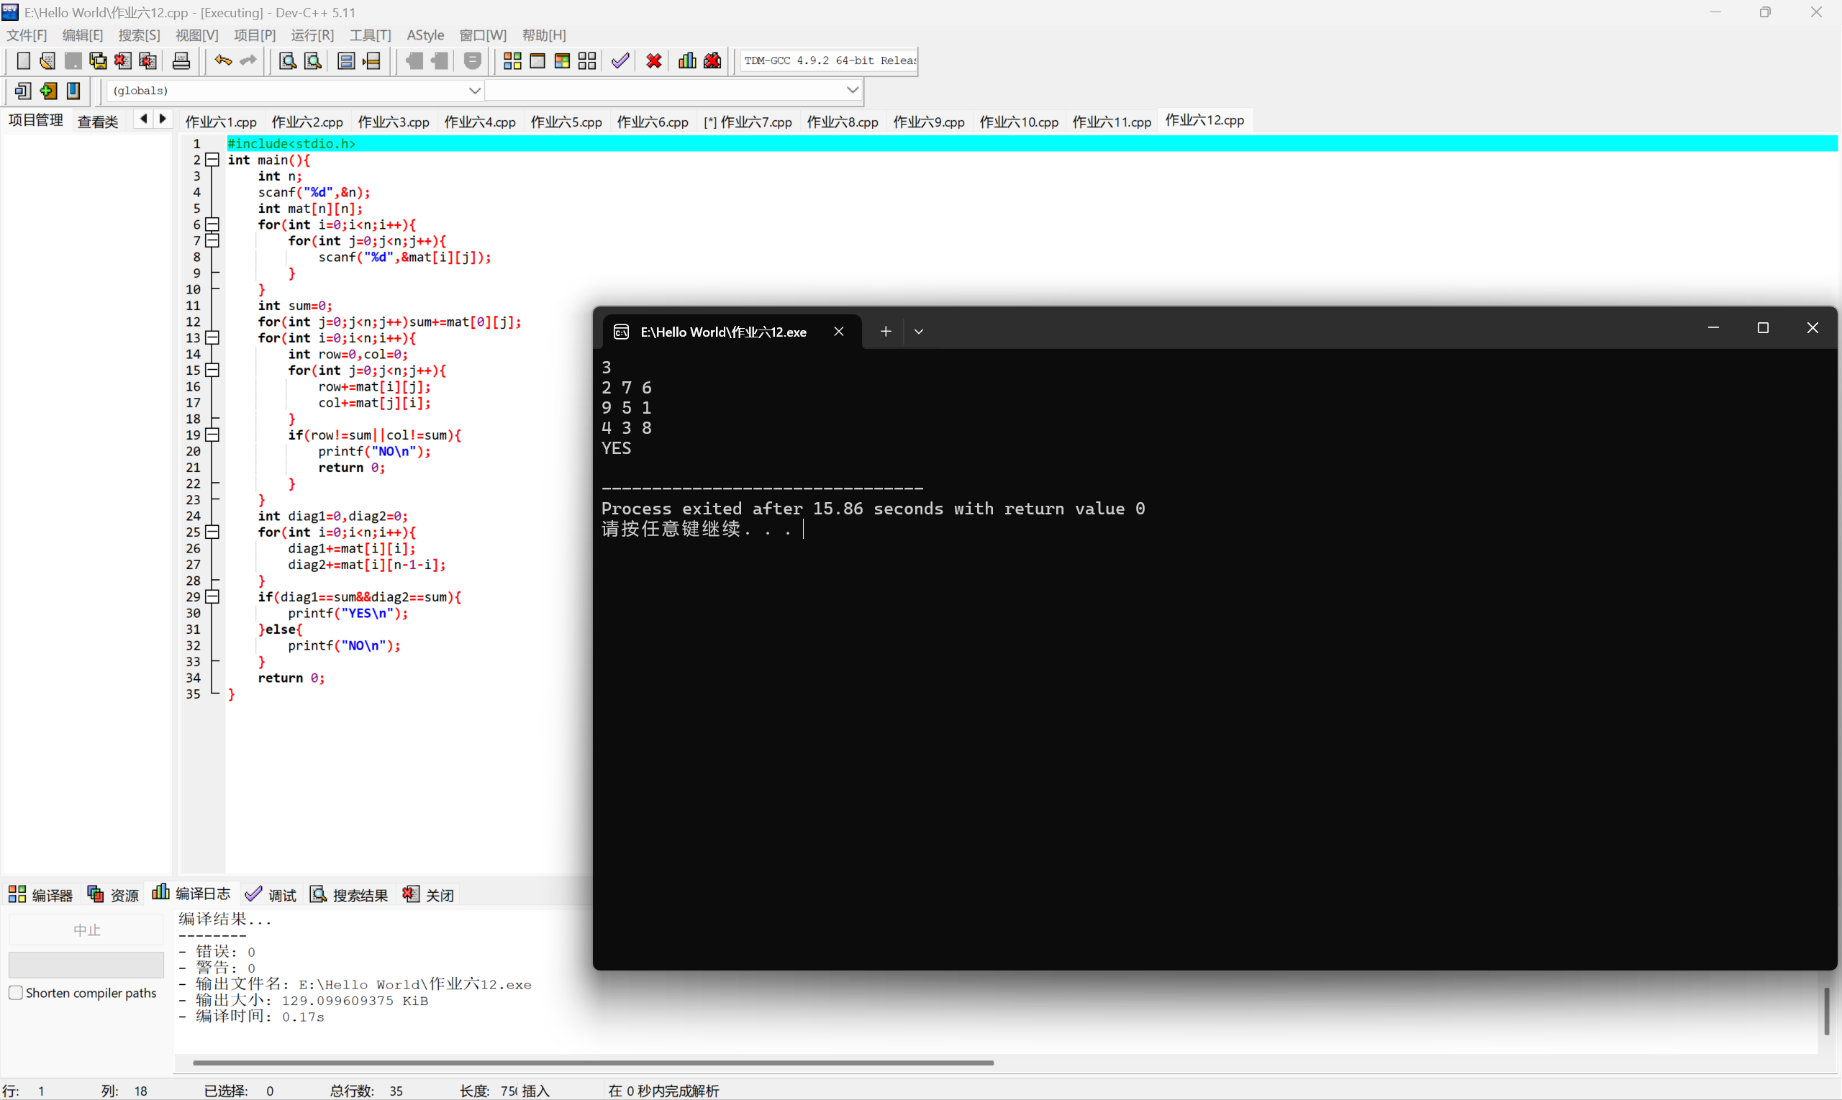Click the Undo arrow icon
The height and width of the screenshot is (1100, 1842).
click(x=222, y=60)
